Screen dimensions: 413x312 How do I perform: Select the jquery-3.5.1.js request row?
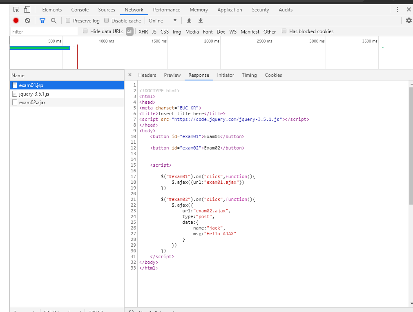point(67,94)
